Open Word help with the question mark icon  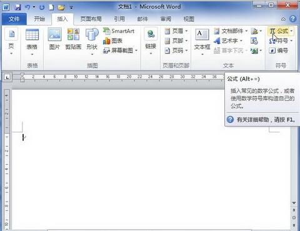click(292, 19)
